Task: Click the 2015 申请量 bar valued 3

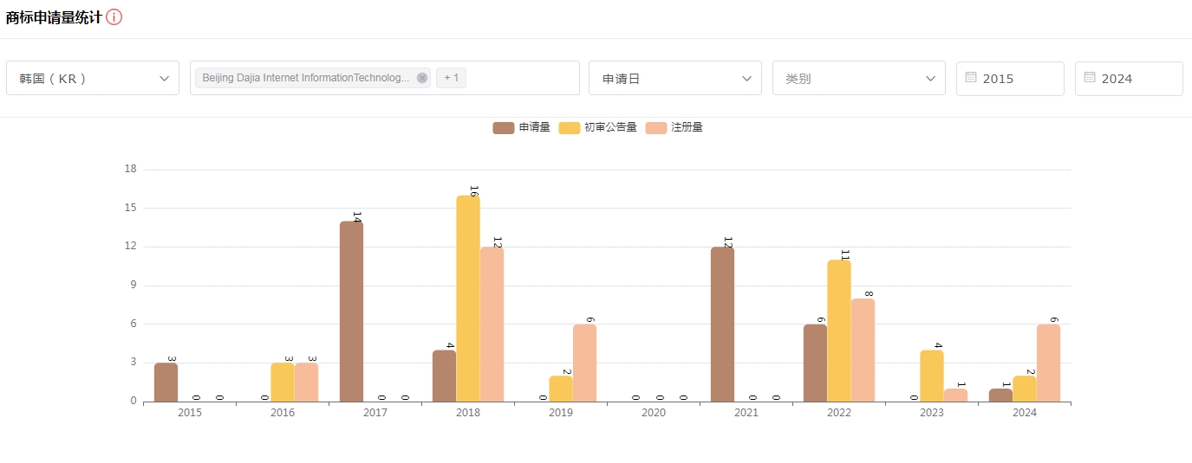Action: (166, 383)
